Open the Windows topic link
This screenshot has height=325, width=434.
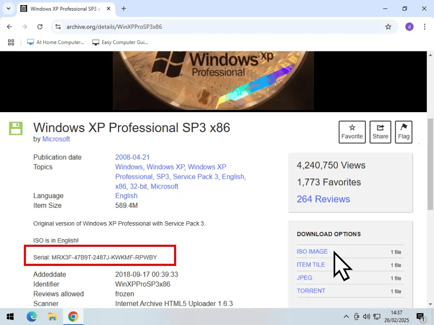tap(128, 167)
